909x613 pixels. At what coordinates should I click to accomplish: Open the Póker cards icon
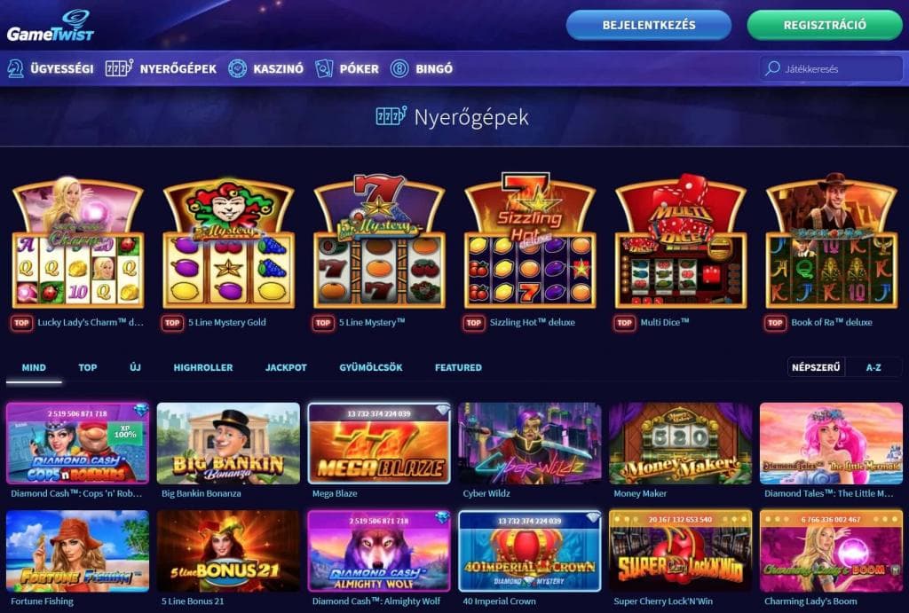(324, 68)
